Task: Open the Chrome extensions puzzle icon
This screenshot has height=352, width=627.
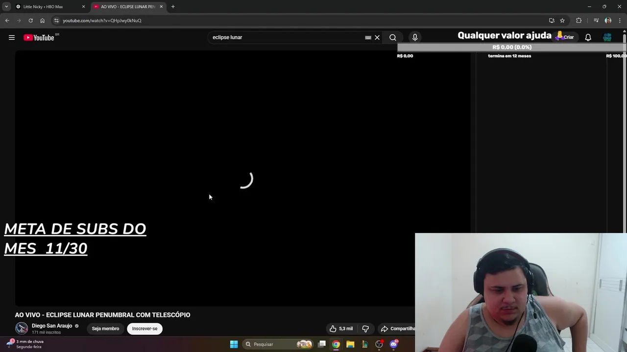Action: pos(579,21)
